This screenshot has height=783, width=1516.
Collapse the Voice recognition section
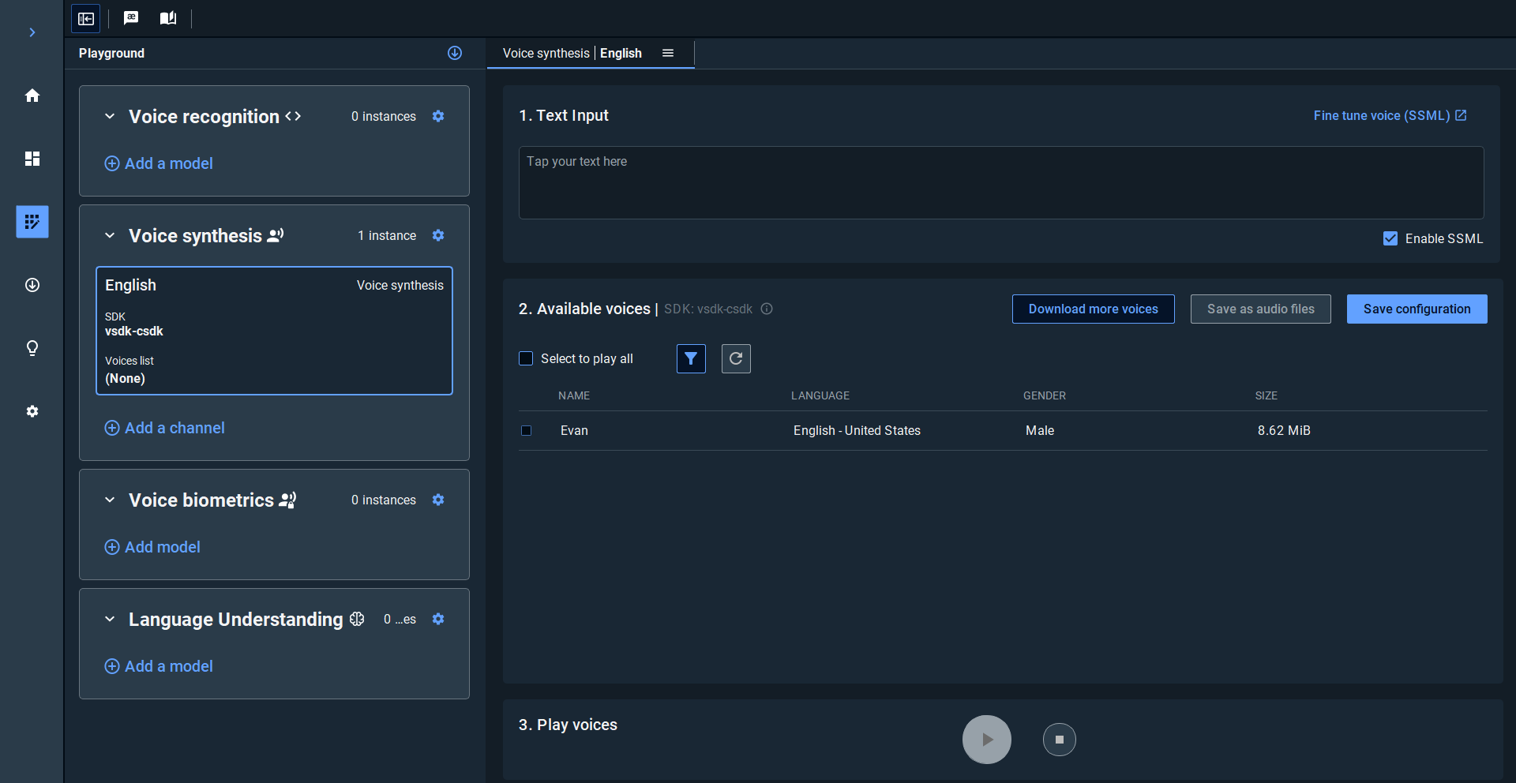(110, 116)
